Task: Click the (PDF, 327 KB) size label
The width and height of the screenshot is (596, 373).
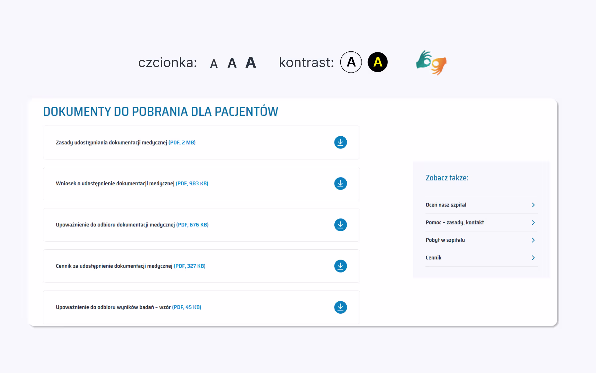Action: click(x=190, y=266)
